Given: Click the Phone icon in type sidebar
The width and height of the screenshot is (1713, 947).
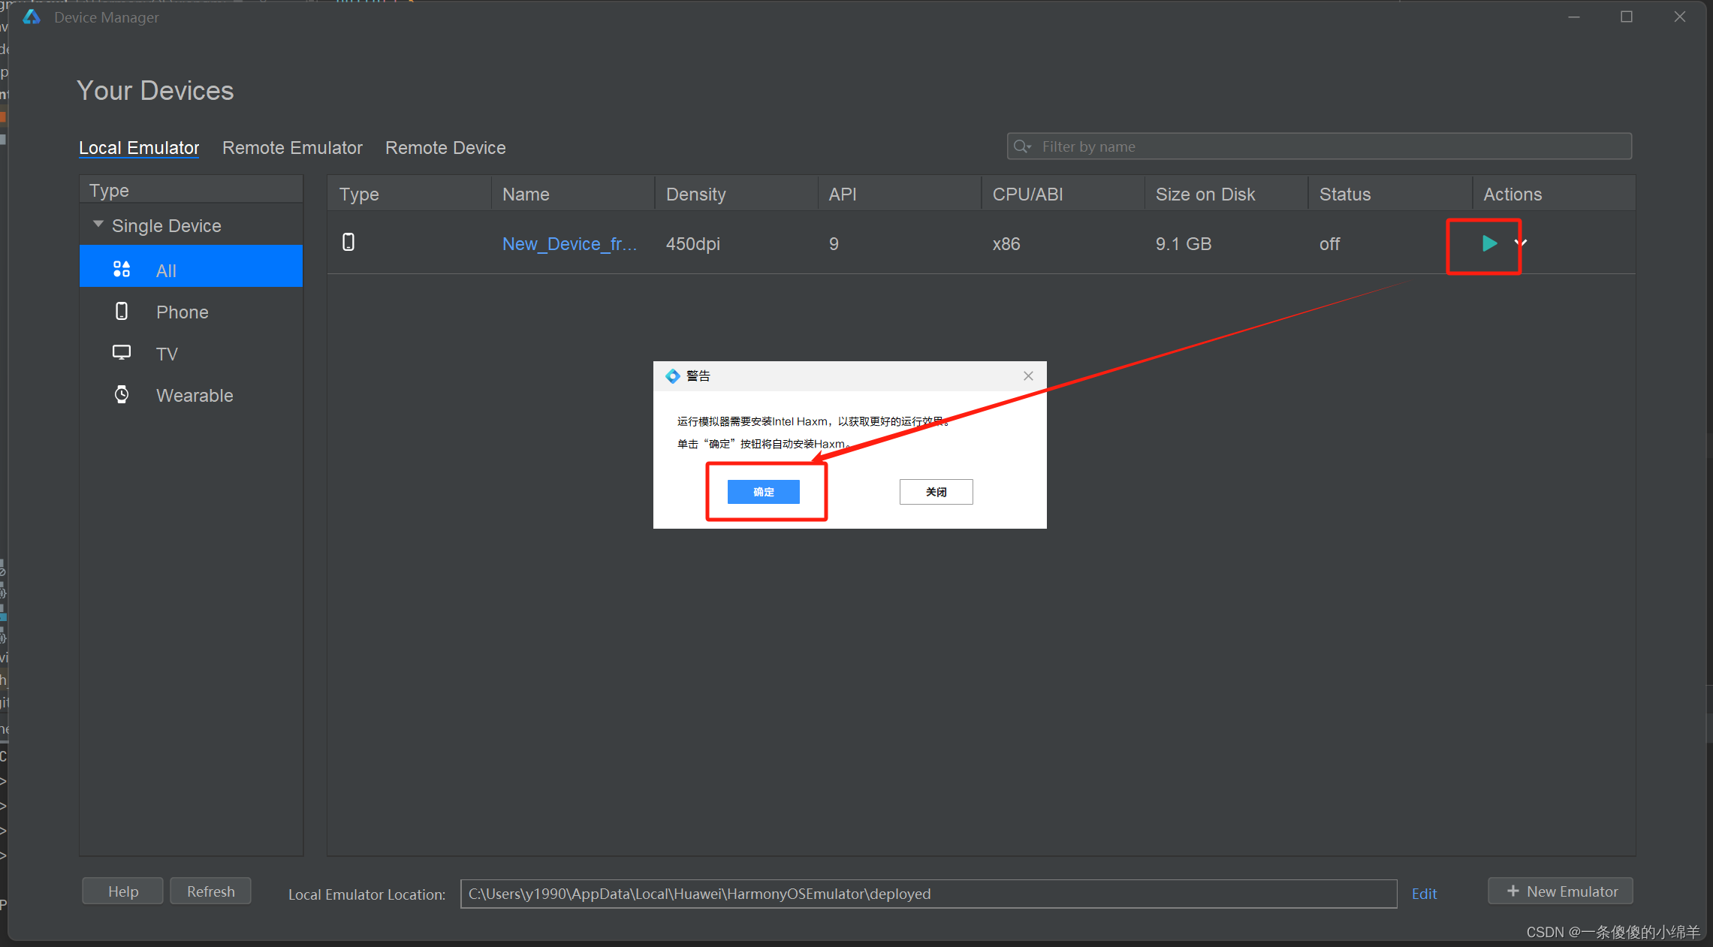Looking at the screenshot, I should click(122, 312).
